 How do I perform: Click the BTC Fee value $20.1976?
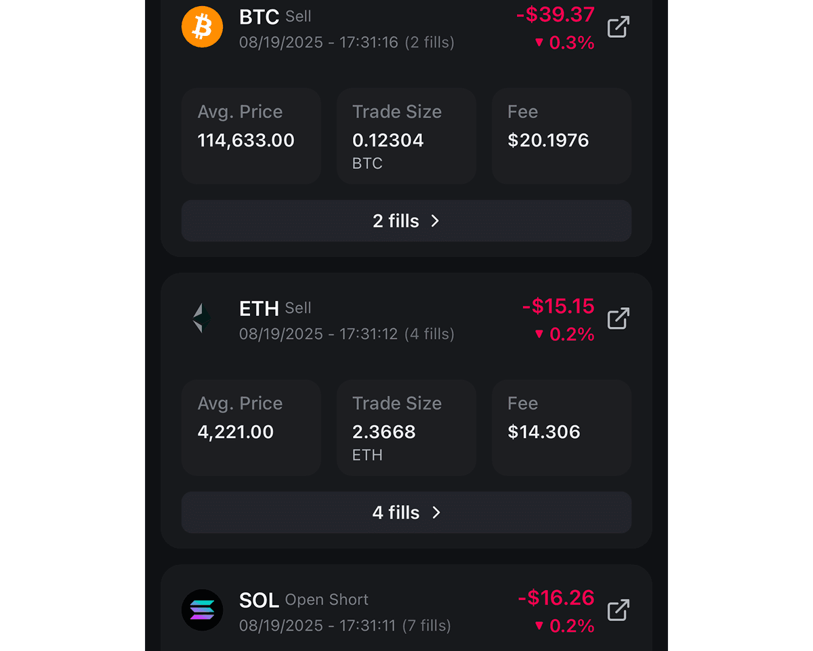(548, 140)
